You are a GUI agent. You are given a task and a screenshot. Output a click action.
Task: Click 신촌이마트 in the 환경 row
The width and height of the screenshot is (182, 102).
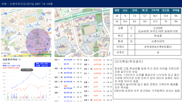click(x=158, y=41)
